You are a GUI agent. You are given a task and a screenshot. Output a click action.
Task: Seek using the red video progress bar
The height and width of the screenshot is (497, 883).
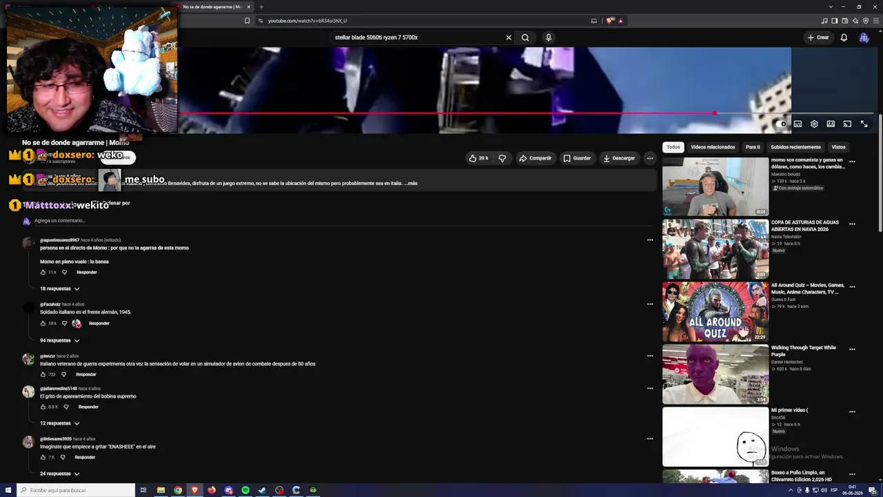click(x=526, y=113)
